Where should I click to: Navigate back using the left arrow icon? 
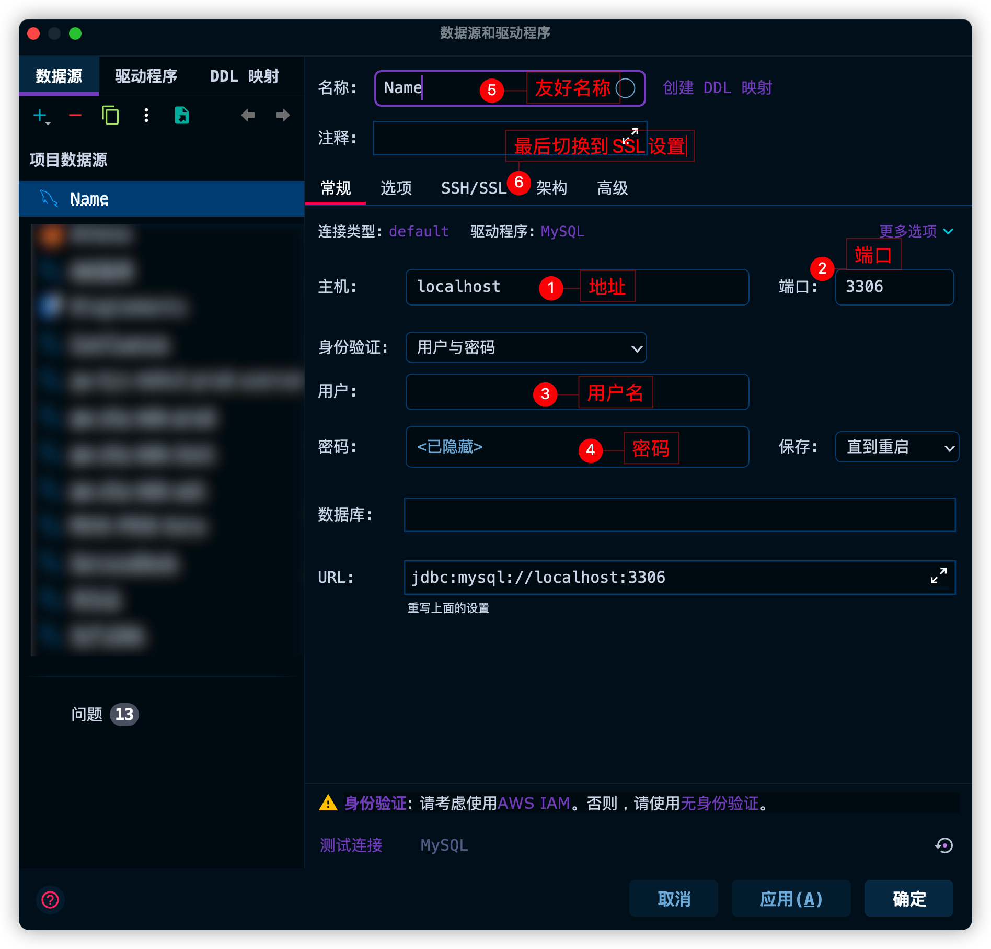[x=248, y=115]
